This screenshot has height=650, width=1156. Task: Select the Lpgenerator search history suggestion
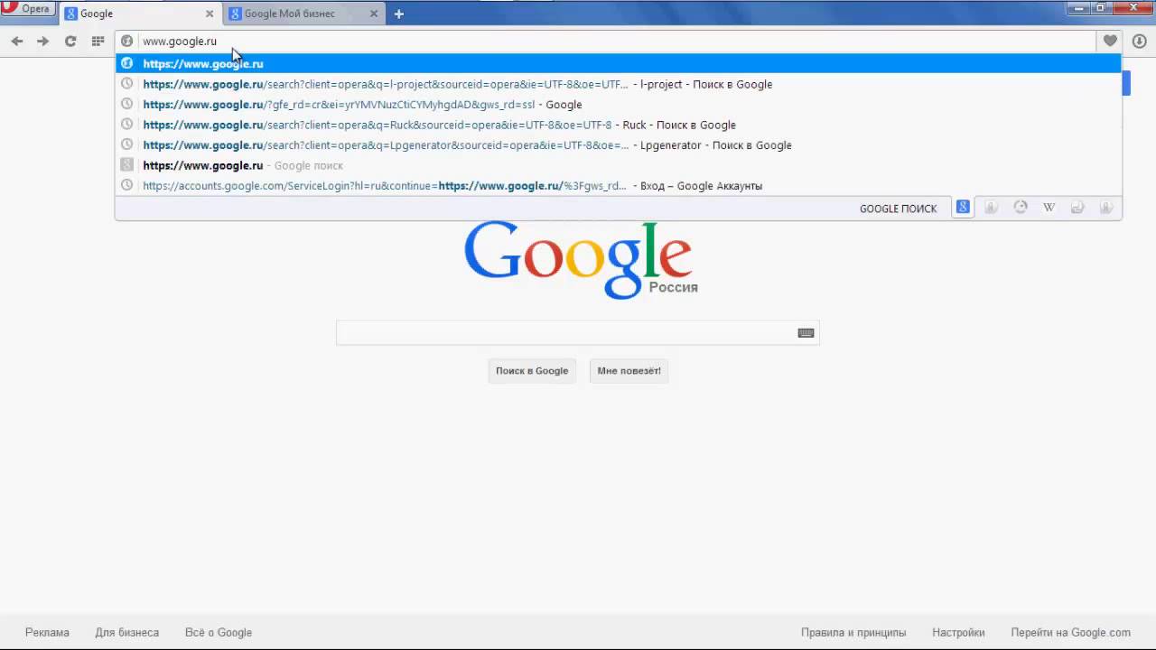[x=619, y=144]
